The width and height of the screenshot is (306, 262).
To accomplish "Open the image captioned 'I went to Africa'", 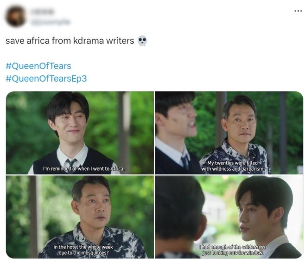I will click(80, 133).
